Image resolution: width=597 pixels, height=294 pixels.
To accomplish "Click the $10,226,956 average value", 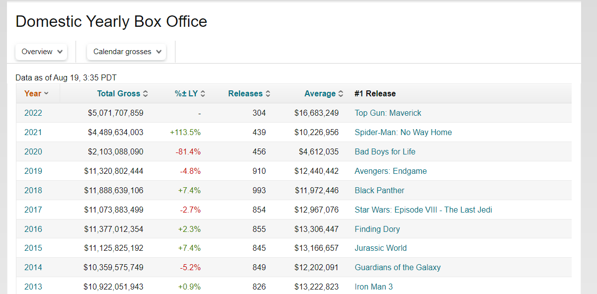I will pos(317,132).
